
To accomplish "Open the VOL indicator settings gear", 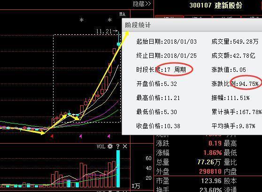I will pyautogui.click(x=110, y=146).
